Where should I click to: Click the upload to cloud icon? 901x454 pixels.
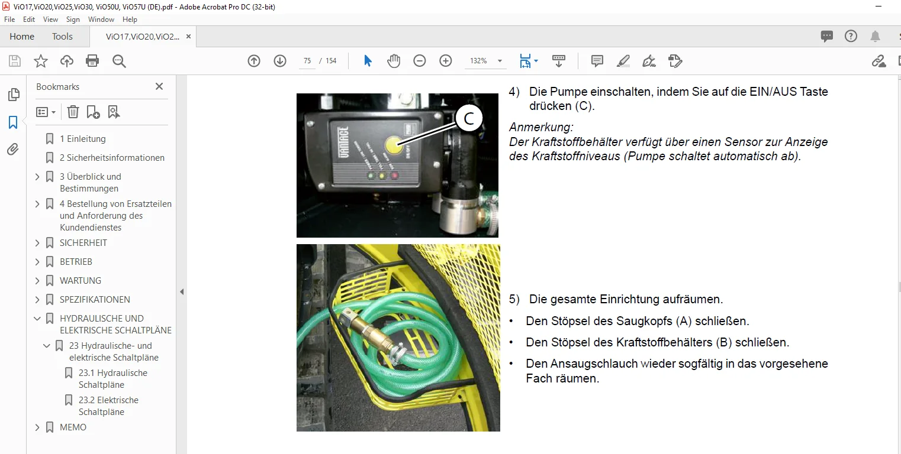[67, 61]
